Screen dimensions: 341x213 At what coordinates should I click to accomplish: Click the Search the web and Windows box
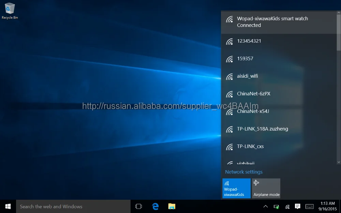tap(73, 206)
